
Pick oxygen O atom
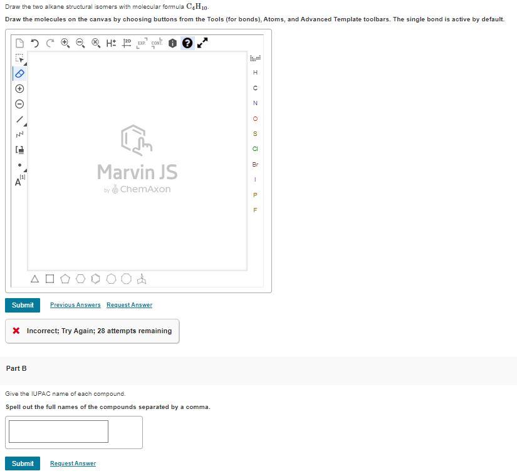click(255, 118)
